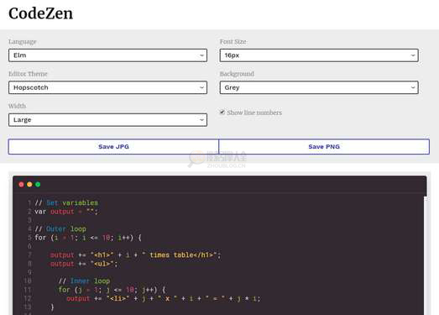This screenshot has height=315, width=439.
Task: Click the inner for loop on line 11
Action: point(112,290)
